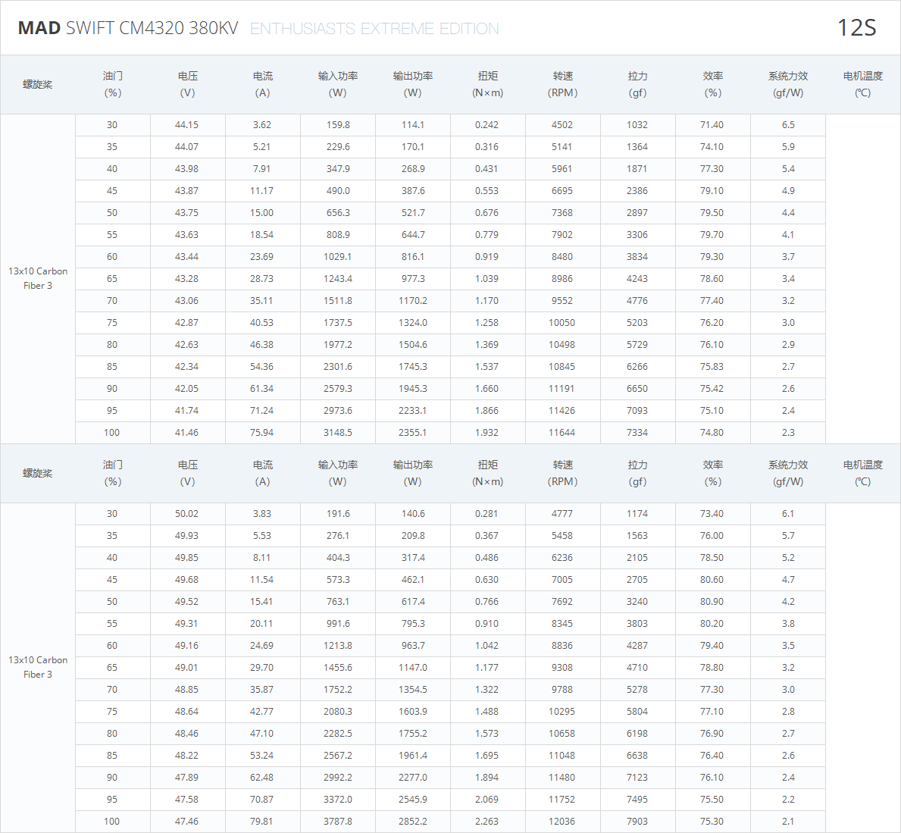The width and height of the screenshot is (901, 833).
Task: Click thrust value 3240
Action: pyautogui.click(x=637, y=602)
